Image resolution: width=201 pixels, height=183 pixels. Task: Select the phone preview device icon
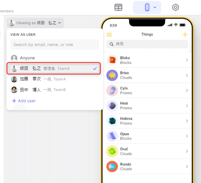[147, 7]
